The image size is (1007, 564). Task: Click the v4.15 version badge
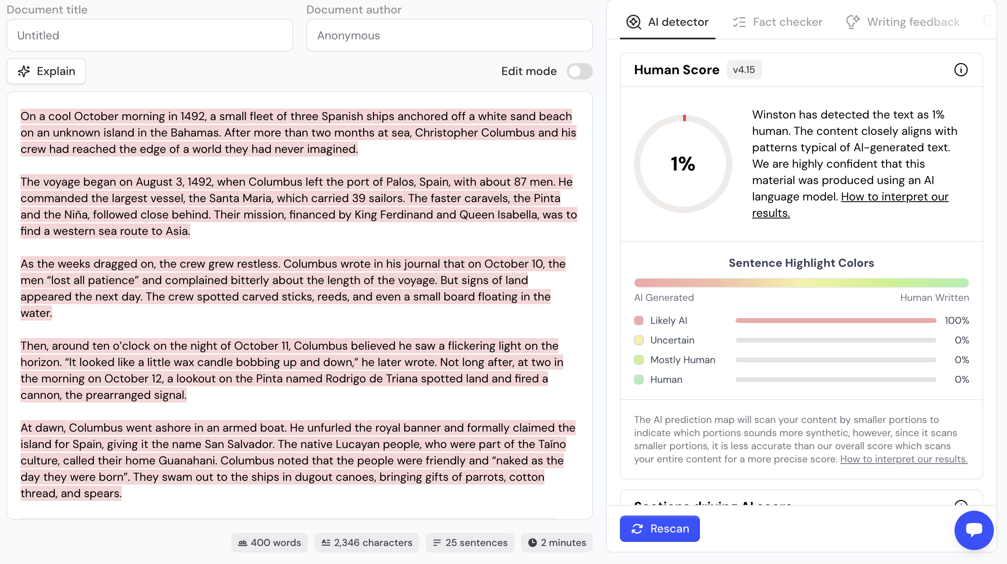coord(744,70)
